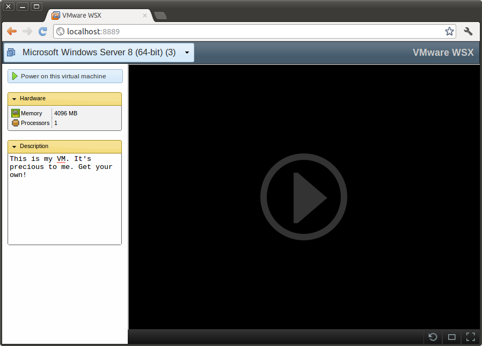Close the VMware WSX tab
Screen dimensions: 482x346
(x=145, y=16)
